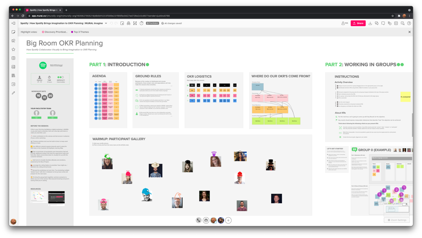
Task: Click the AGENDA panel heading
Action: [99, 76]
